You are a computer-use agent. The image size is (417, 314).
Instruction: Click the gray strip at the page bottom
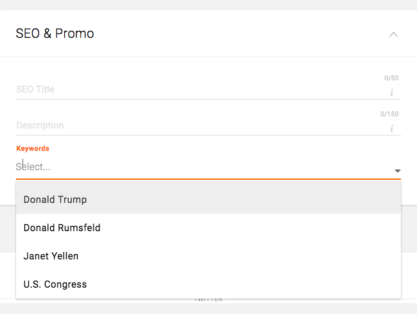[x=208, y=309]
